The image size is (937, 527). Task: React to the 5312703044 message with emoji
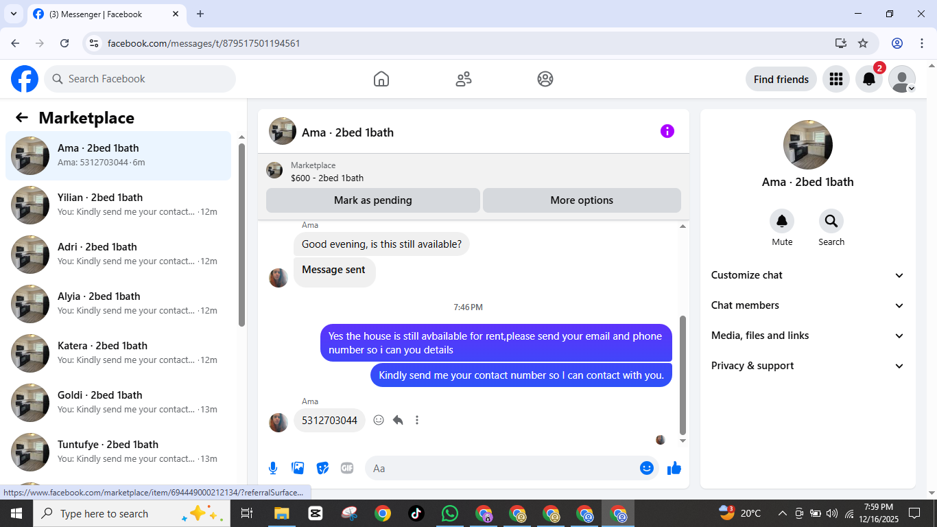click(379, 420)
